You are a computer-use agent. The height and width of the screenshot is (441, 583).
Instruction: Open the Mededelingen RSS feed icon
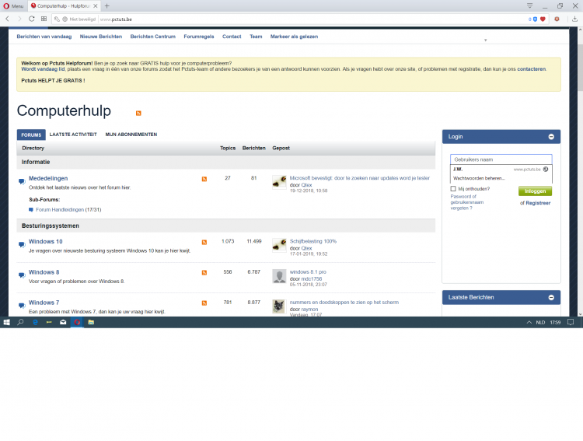click(204, 179)
